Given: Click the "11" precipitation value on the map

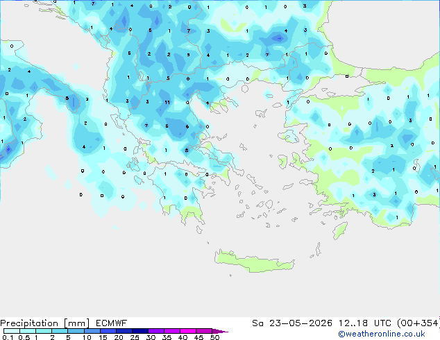Looking at the screenshot, I should (x=167, y=103).
